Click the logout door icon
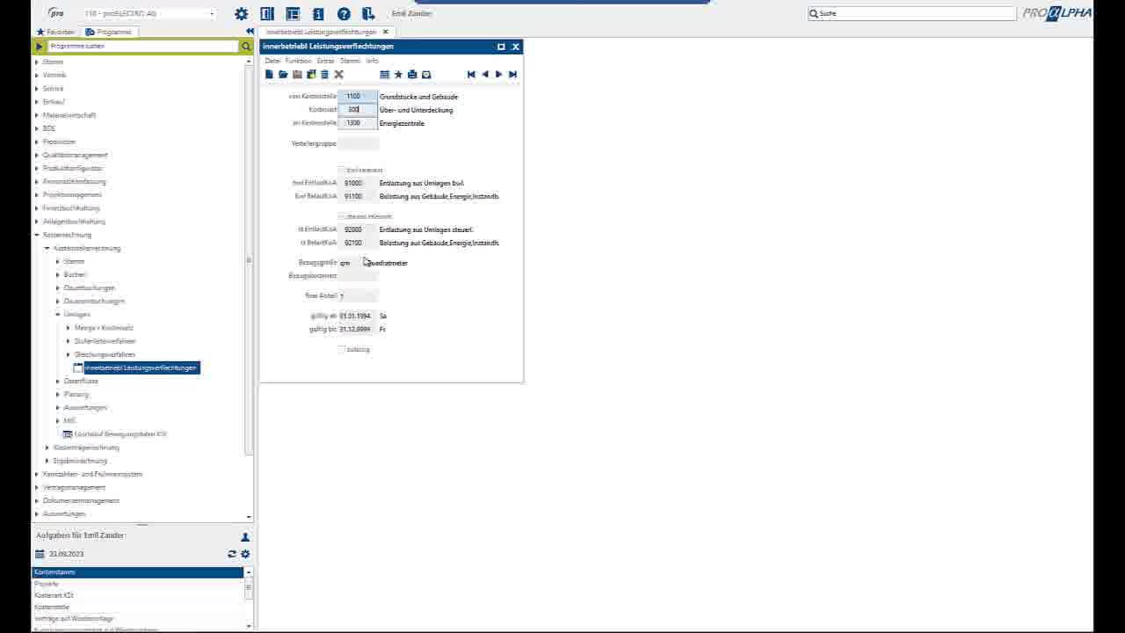1125x633 pixels. (x=368, y=14)
